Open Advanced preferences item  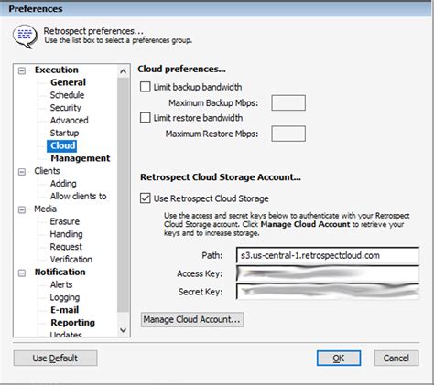pos(69,120)
